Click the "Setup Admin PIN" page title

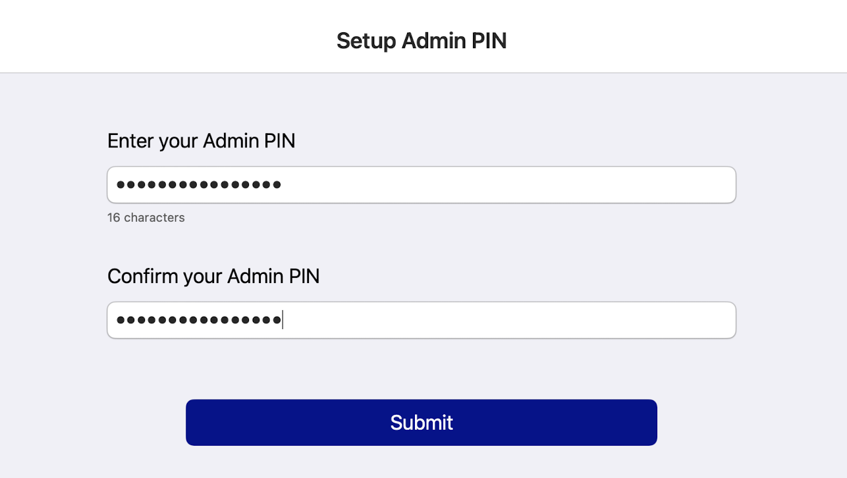click(422, 41)
